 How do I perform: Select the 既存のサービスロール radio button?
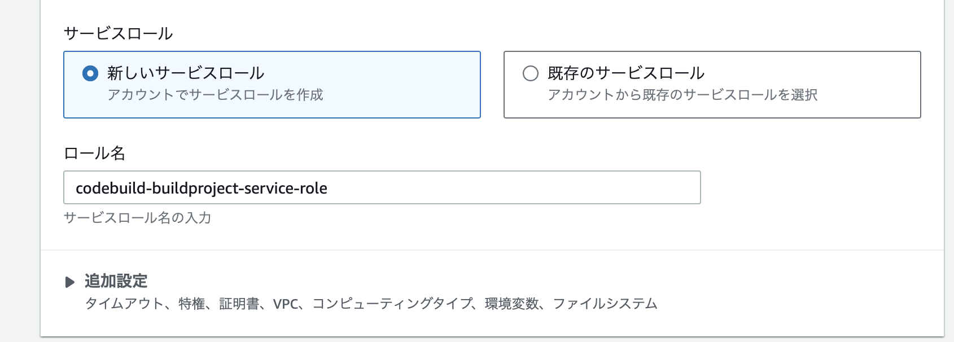529,73
